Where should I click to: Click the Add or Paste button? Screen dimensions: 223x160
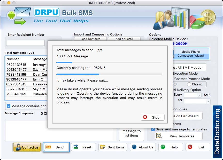pos(124,39)
